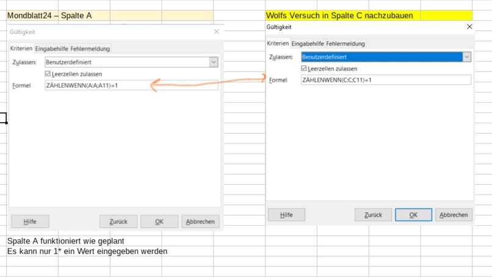Select the Kriterien tab in the right dialog

coord(278,44)
